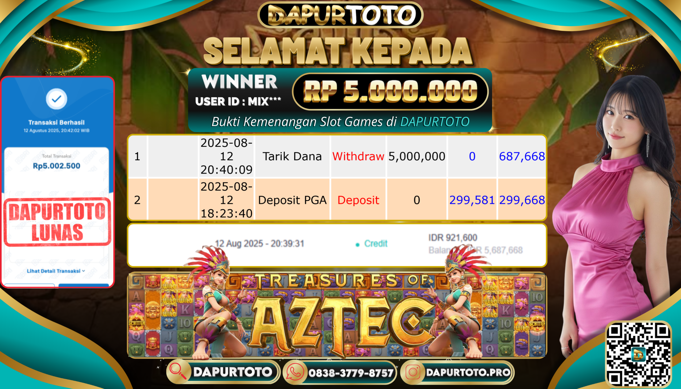Screen dimensions: 681x389
Task: Open the Lihat Detail Transaksi link
Action: pyautogui.click(x=56, y=271)
